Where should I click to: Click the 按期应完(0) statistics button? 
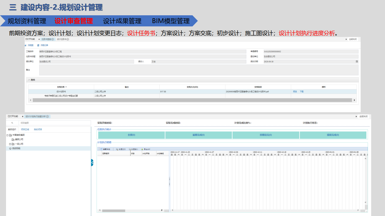(266, 135)
